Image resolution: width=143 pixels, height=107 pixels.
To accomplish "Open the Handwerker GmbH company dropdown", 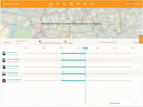I will point(11,4).
